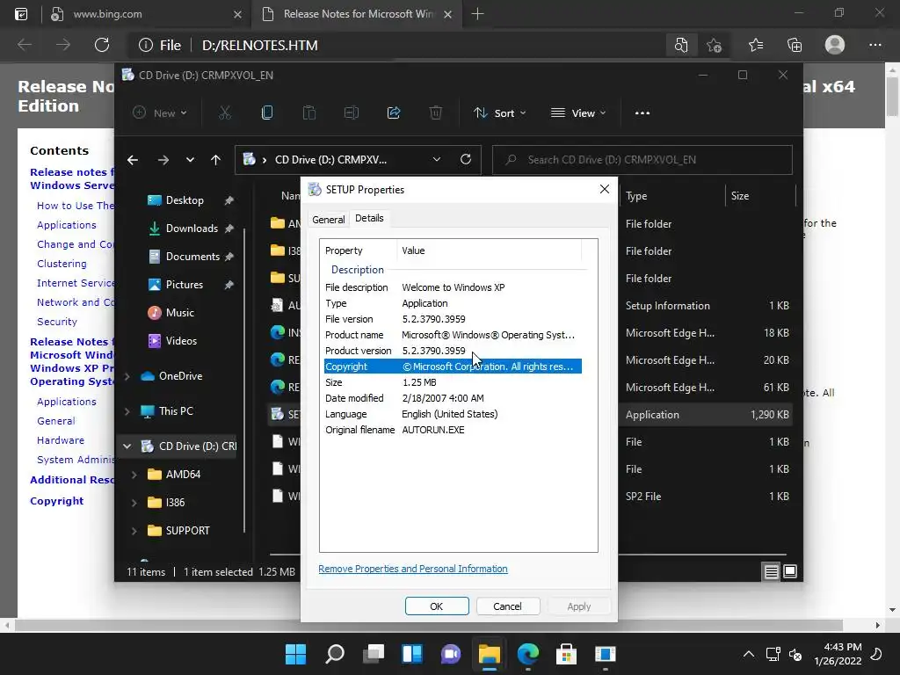This screenshot has width=900, height=675.
Task: Open the New dropdown in Explorer
Action: tap(160, 113)
